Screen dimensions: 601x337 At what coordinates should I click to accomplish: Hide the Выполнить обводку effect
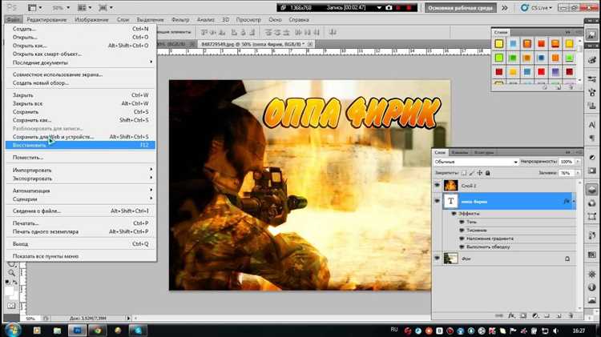[x=462, y=247]
